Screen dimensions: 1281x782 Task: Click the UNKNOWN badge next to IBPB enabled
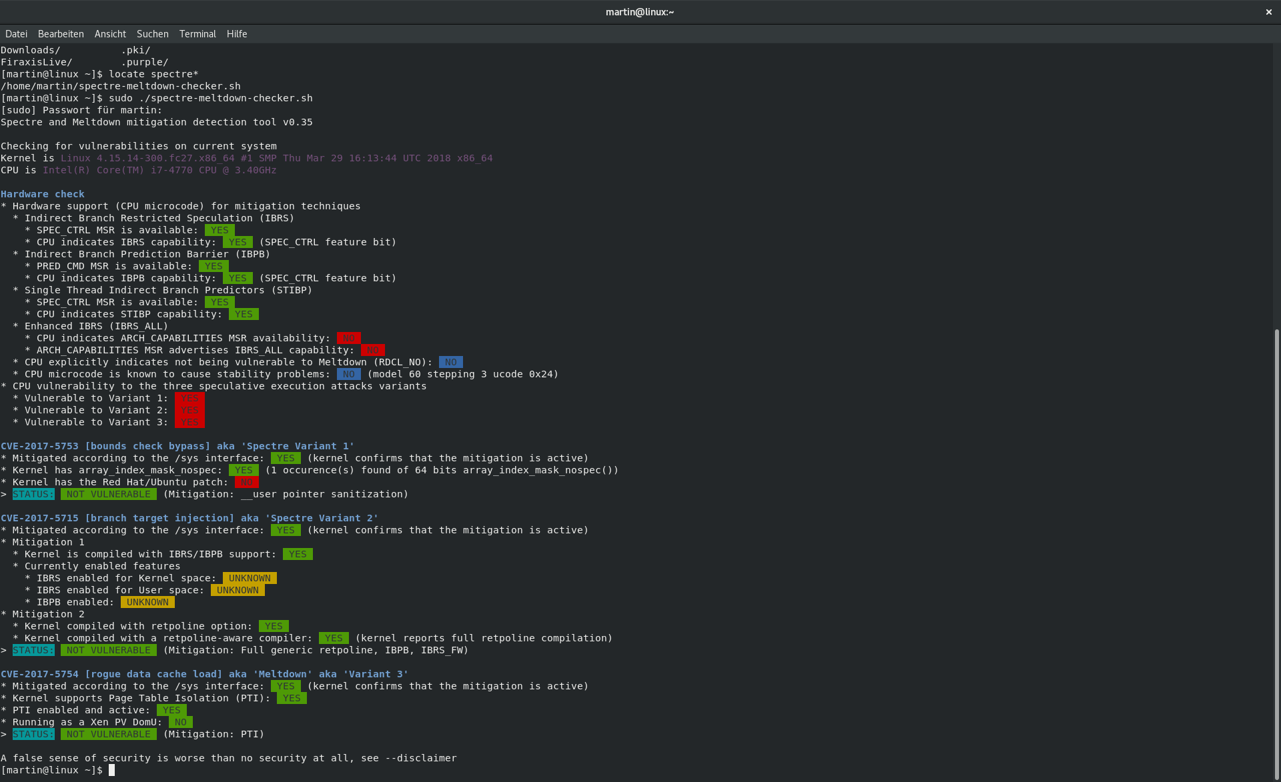[147, 602]
